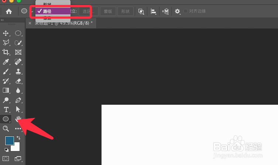This screenshot has height=165, width=278.
Task: Open the white background color picker
Action: pos(16,147)
